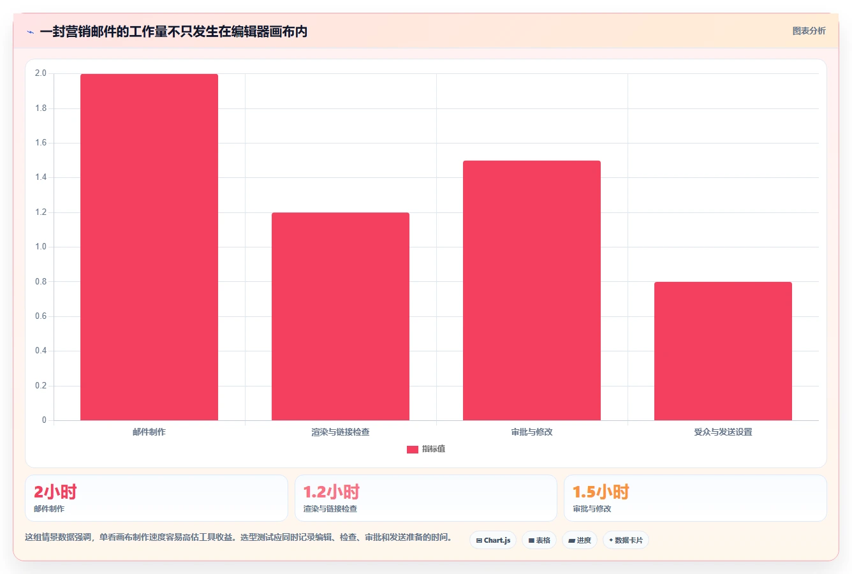Click the 受众与发送设置 x-axis label
Image resolution: width=852 pixels, height=574 pixels.
723,432
